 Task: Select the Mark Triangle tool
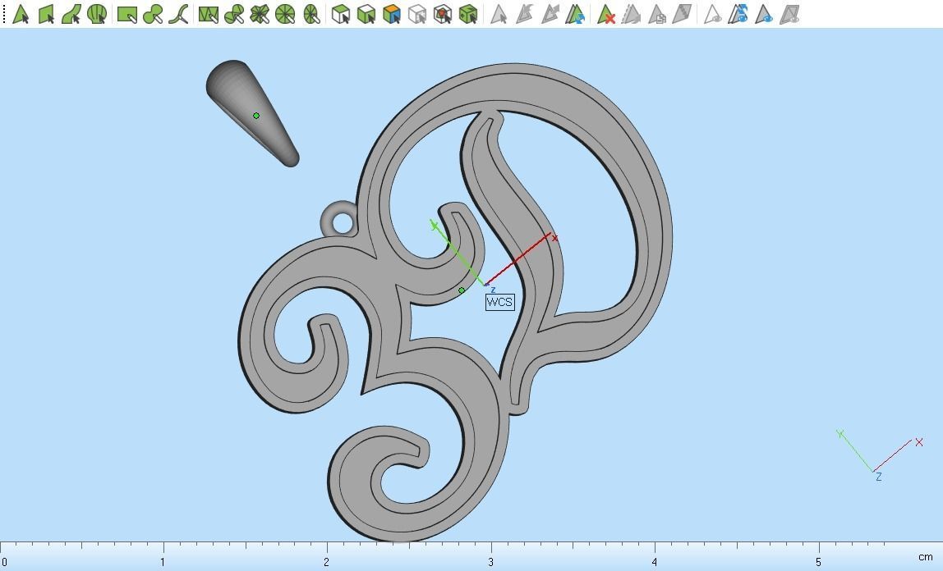[21, 14]
